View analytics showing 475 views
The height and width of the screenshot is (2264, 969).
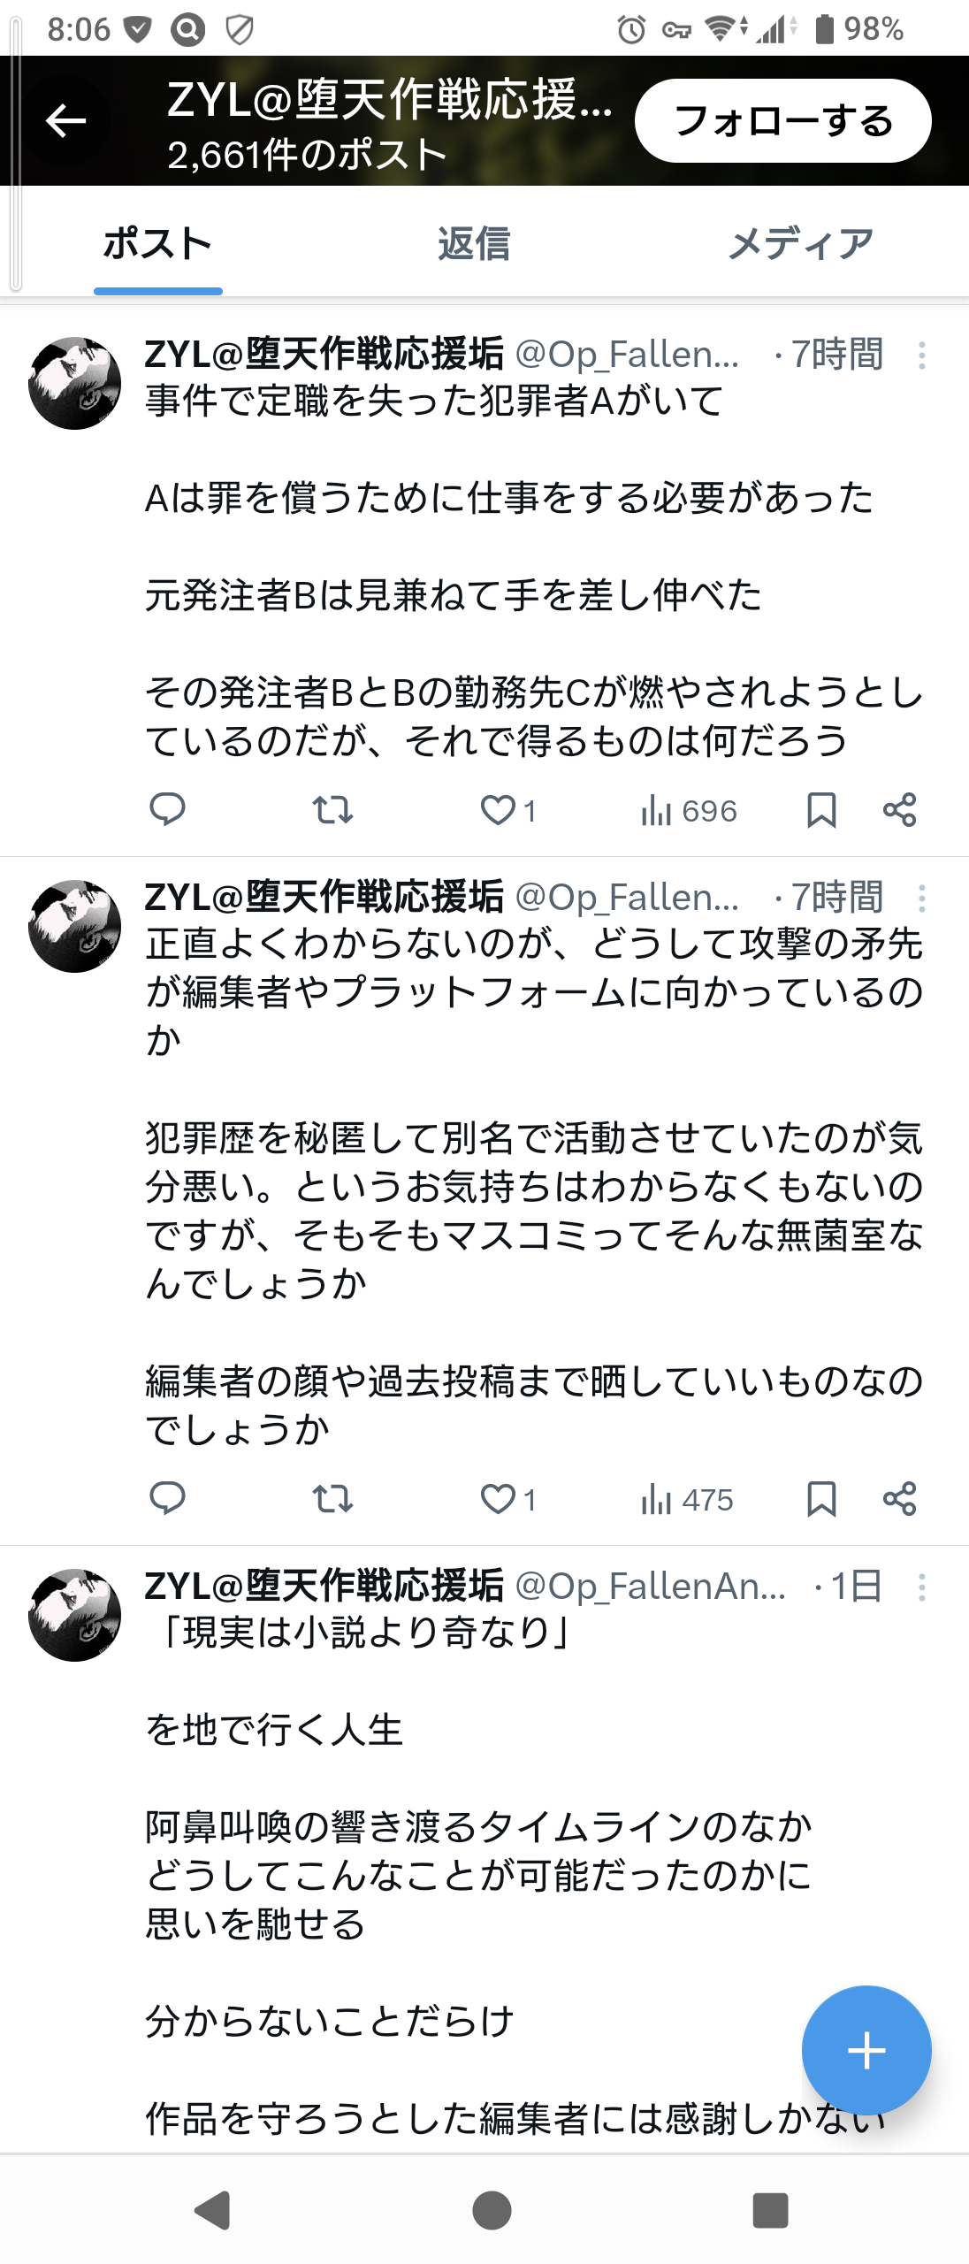pos(687,1499)
